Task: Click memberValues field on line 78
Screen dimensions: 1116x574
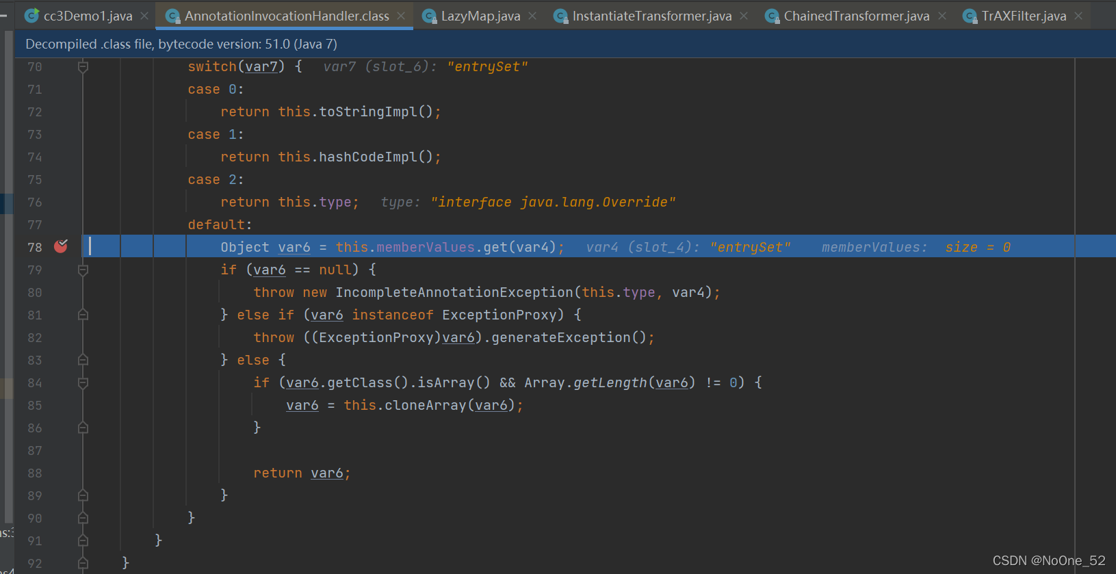Action: point(426,247)
